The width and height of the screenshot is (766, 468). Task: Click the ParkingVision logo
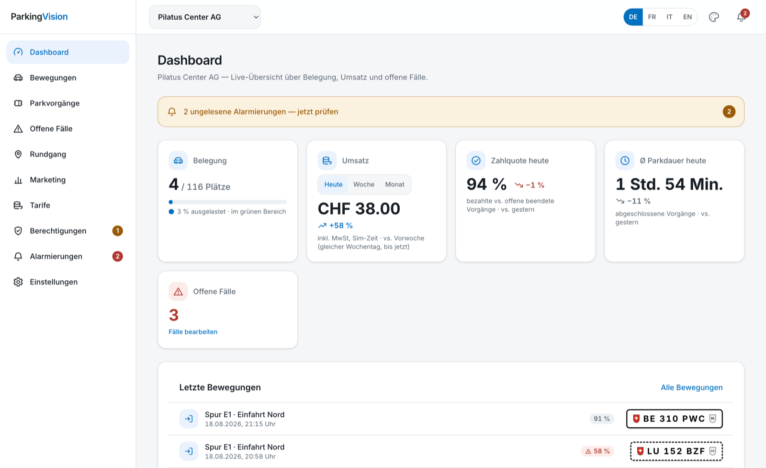tap(39, 17)
